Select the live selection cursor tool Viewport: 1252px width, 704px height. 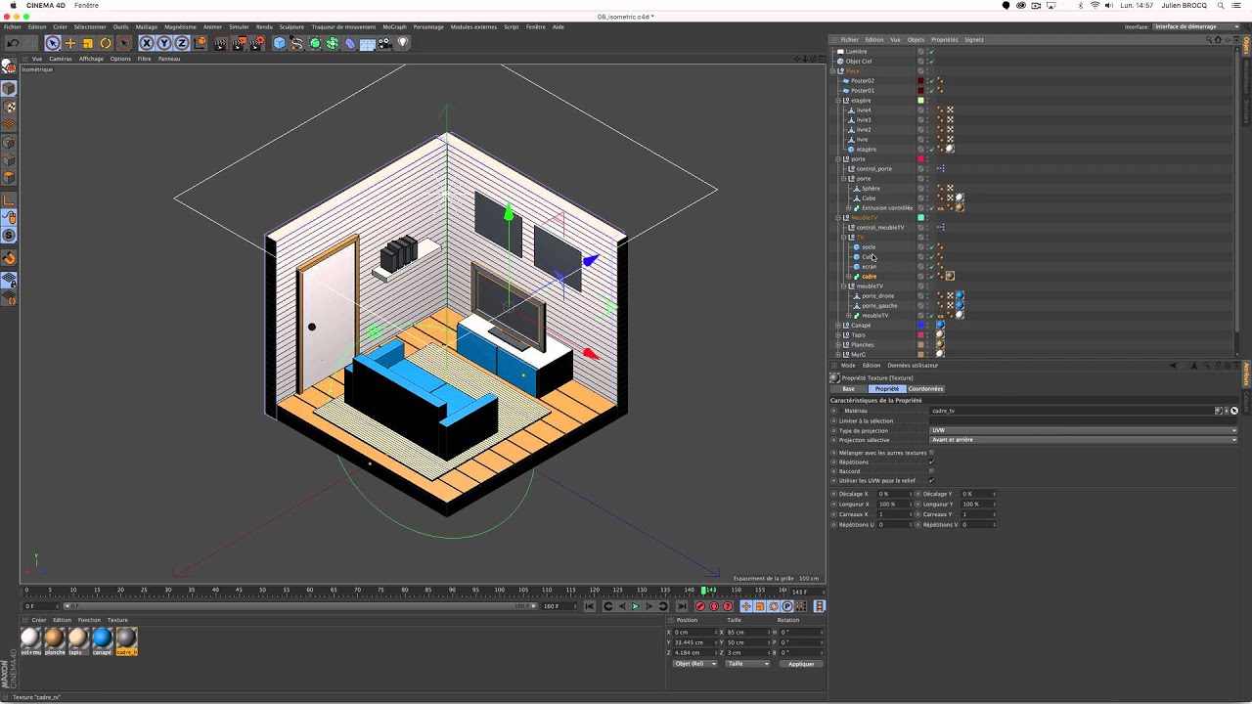tap(53, 43)
